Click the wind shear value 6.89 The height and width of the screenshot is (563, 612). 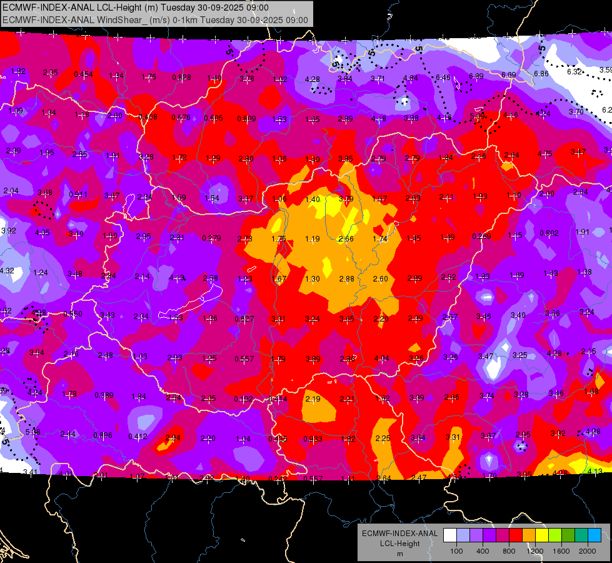click(x=476, y=76)
